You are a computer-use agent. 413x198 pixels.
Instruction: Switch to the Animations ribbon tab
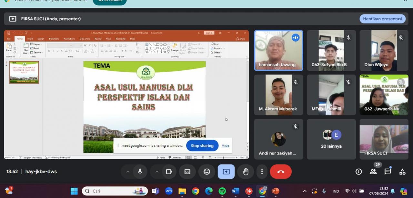pos(69,38)
